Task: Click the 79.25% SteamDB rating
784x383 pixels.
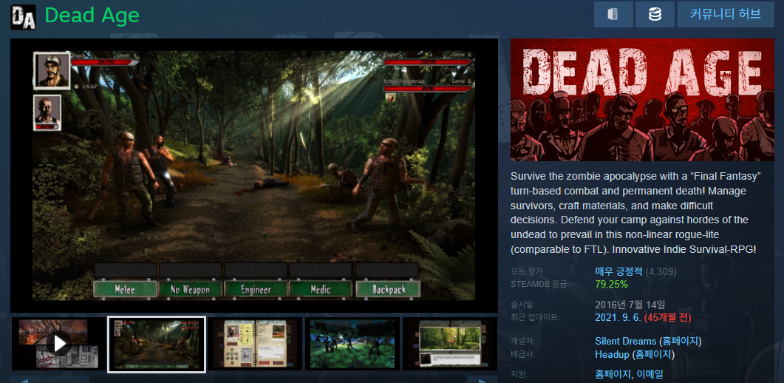Action: [612, 285]
